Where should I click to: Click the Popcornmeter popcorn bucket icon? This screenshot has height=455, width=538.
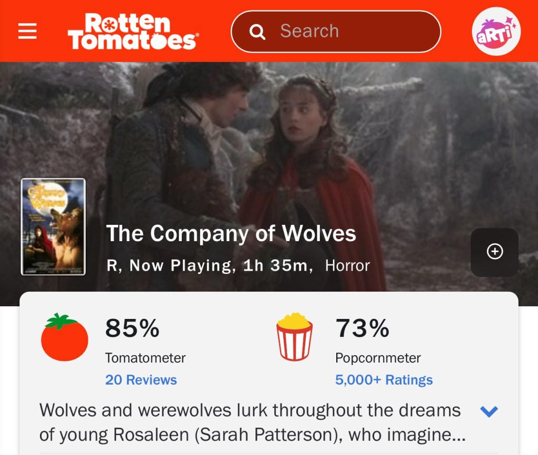pyautogui.click(x=295, y=337)
